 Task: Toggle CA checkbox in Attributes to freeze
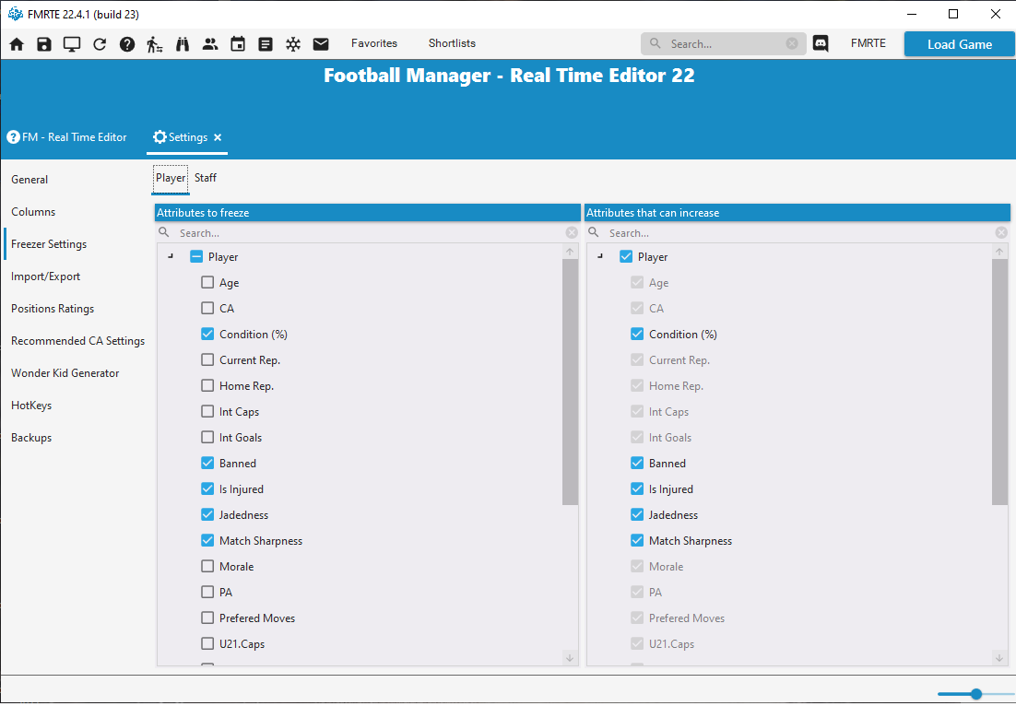(207, 309)
